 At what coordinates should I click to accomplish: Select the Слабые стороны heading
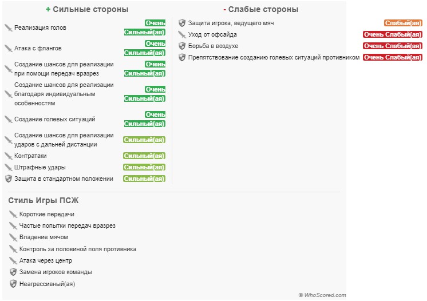click(261, 9)
